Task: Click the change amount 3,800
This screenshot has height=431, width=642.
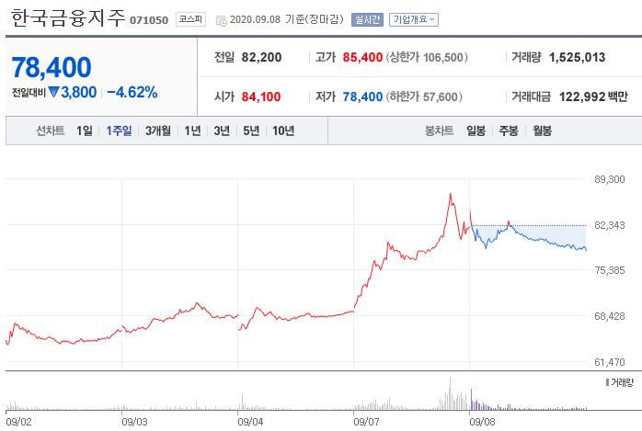Action: (79, 93)
